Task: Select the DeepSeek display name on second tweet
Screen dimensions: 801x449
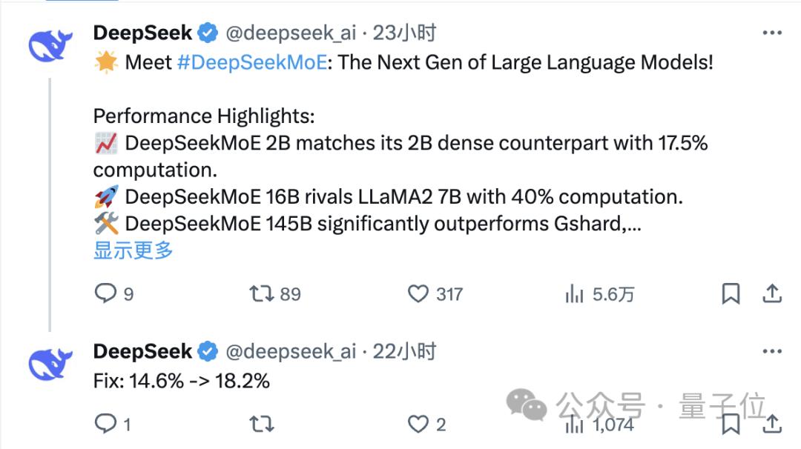Action: (x=142, y=350)
